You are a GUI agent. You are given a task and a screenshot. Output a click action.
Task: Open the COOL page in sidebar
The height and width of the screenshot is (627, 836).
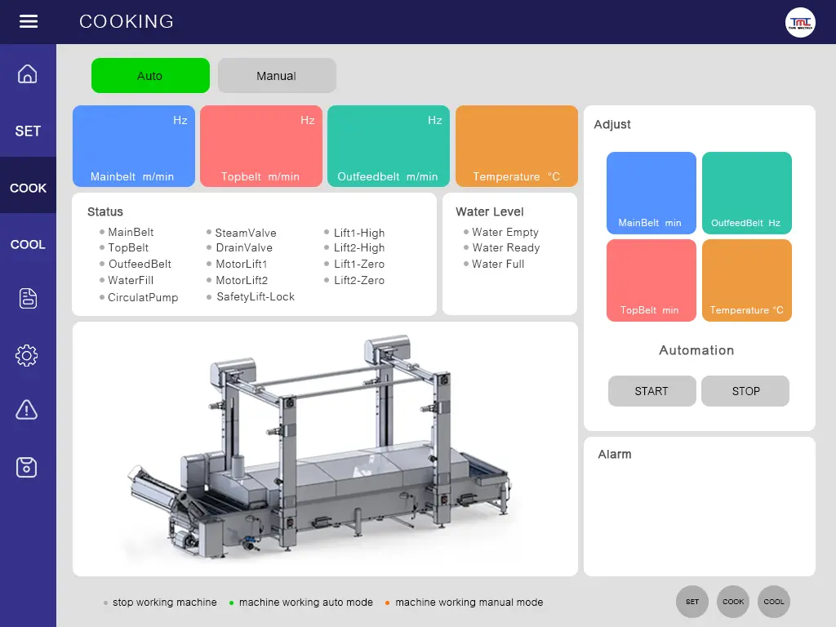click(28, 244)
